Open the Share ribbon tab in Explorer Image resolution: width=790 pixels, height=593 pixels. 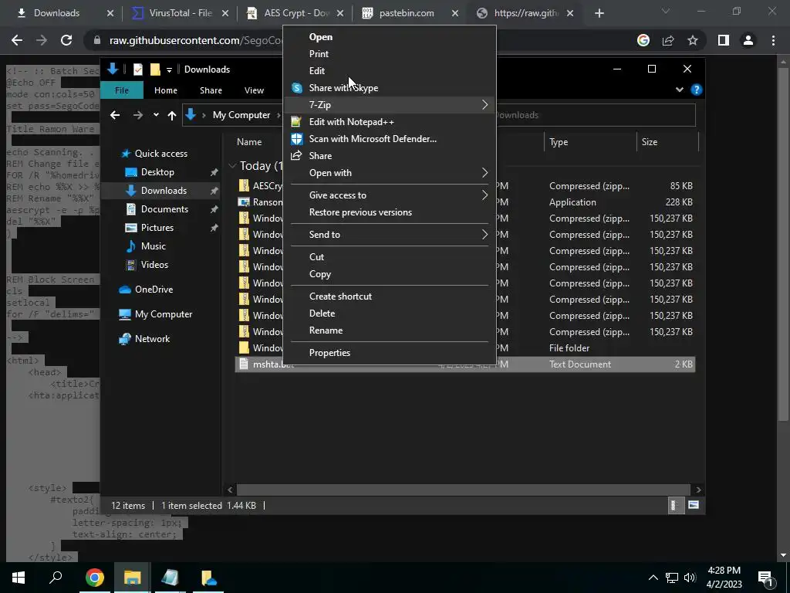tap(211, 90)
